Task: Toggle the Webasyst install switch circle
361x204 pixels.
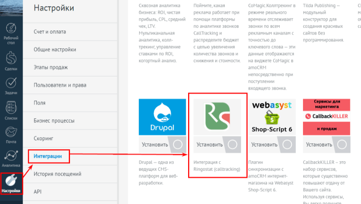Action: 287,145
